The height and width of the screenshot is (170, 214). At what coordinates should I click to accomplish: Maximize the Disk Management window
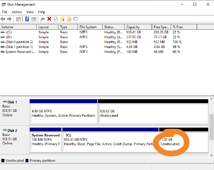[195, 4]
